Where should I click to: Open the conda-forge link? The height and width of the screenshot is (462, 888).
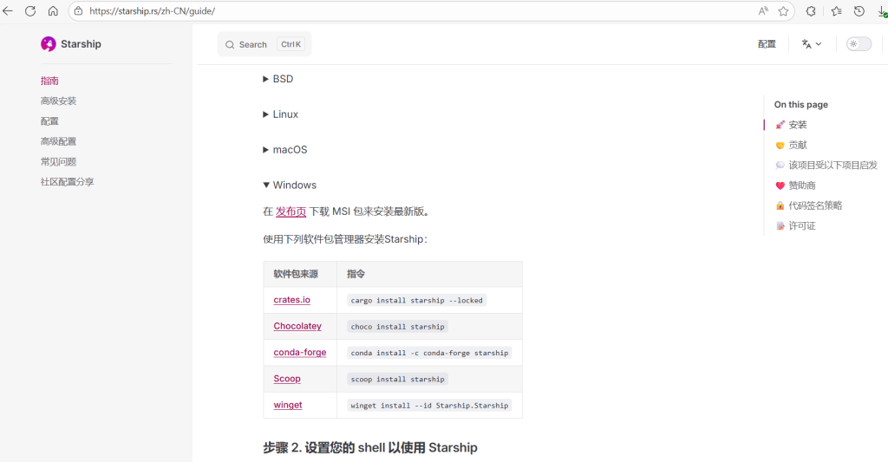pos(299,352)
